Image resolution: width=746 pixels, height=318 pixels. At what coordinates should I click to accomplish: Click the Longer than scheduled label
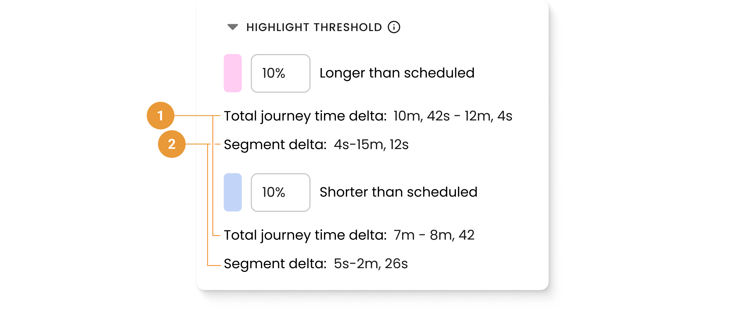(x=397, y=73)
